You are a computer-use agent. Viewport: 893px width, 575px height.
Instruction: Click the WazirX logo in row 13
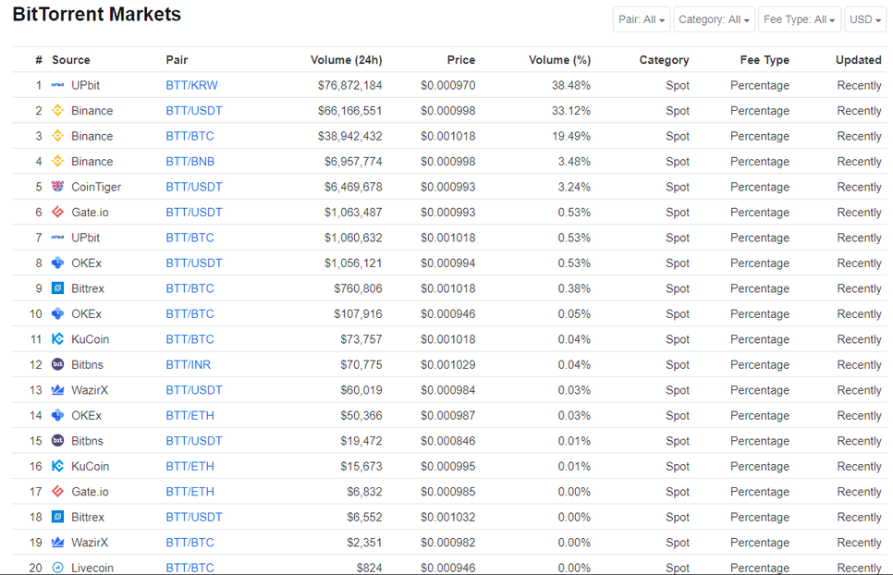pos(57,390)
